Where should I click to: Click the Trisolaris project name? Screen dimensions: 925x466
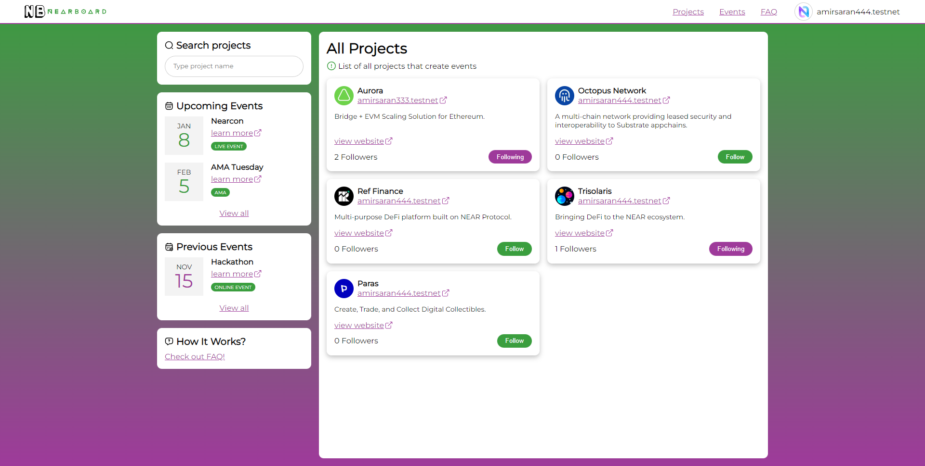(595, 191)
